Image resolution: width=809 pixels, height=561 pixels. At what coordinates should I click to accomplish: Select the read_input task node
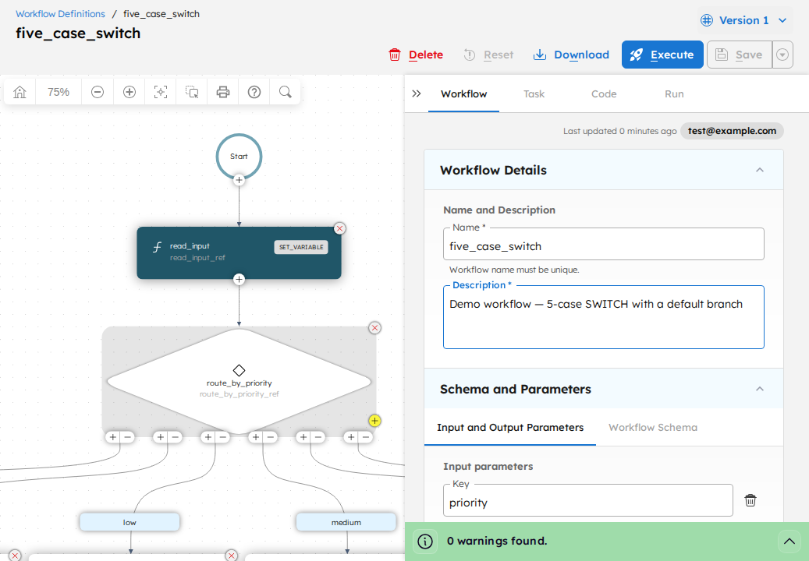pyautogui.click(x=239, y=253)
